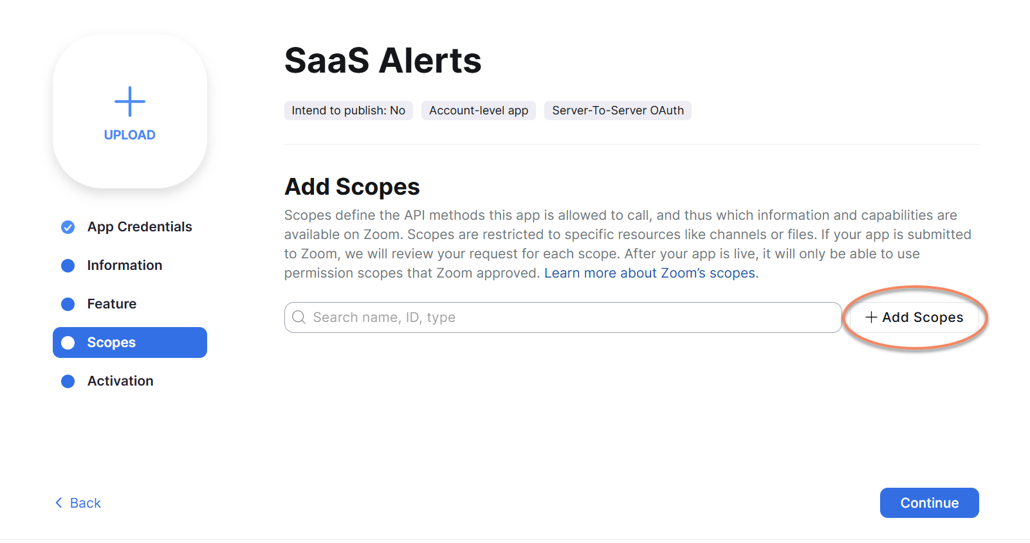
Task: Click the Back link
Action: (78, 503)
